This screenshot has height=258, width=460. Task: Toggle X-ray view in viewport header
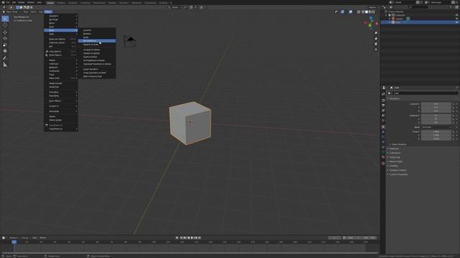click(x=359, y=12)
